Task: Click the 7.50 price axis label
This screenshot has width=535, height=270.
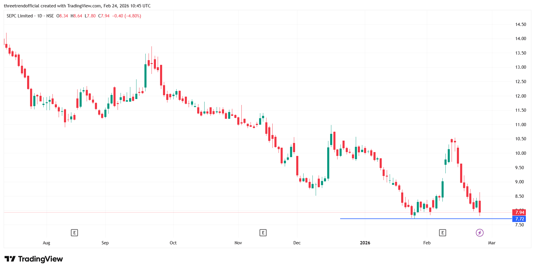Action: point(519,225)
